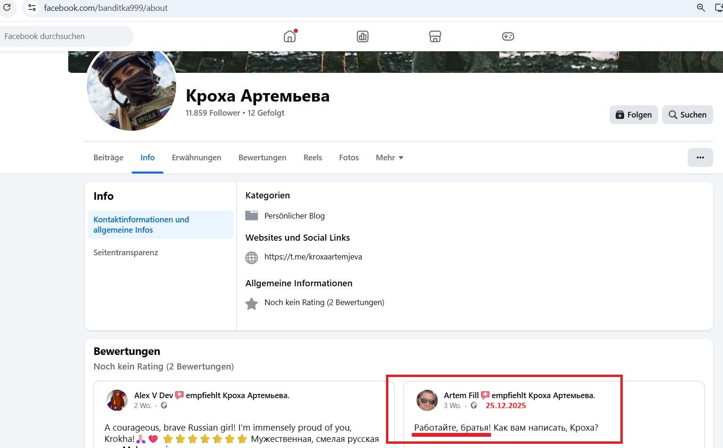
Task: Click the Suchen button on the profile
Action: click(687, 115)
